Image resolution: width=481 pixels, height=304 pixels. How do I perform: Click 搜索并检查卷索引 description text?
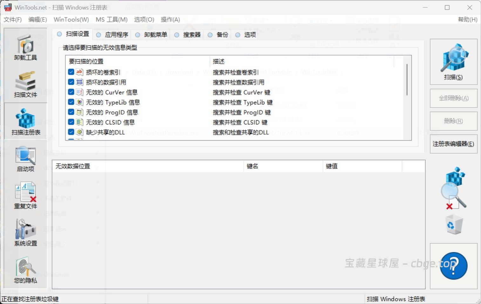tap(236, 72)
